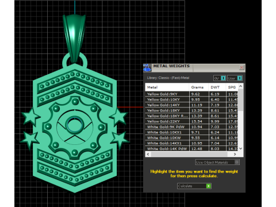Click the 6.19 DWT value
The image size is (276, 207).
(215, 94)
